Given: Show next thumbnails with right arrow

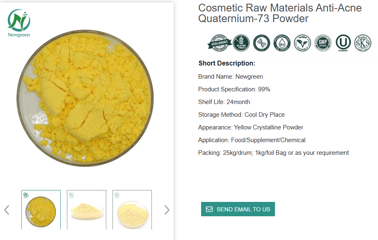Looking at the screenshot, I should pyautogui.click(x=167, y=210).
